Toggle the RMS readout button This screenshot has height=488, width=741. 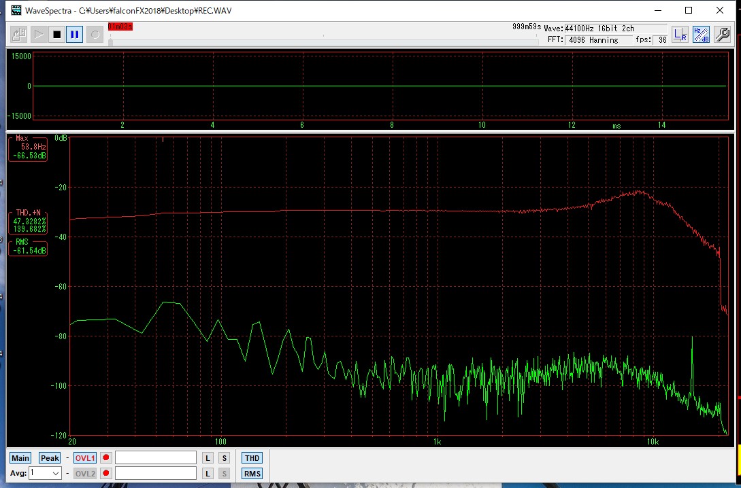click(x=252, y=473)
